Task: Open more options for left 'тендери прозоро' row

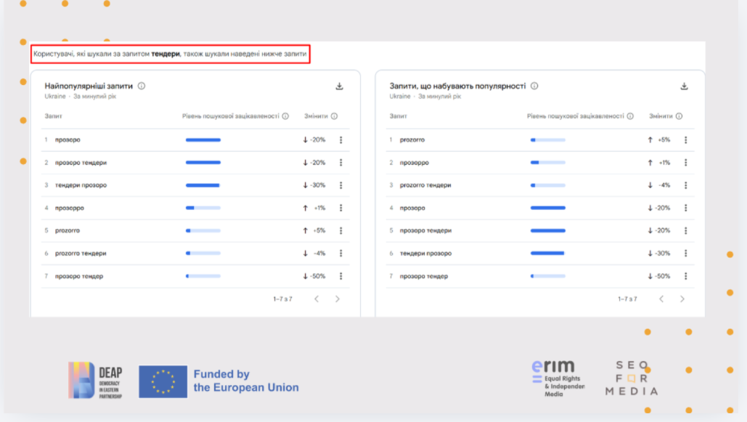Action: (x=340, y=185)
